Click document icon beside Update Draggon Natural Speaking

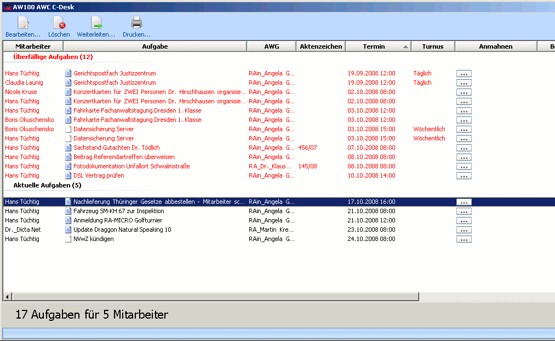point(68,230)
